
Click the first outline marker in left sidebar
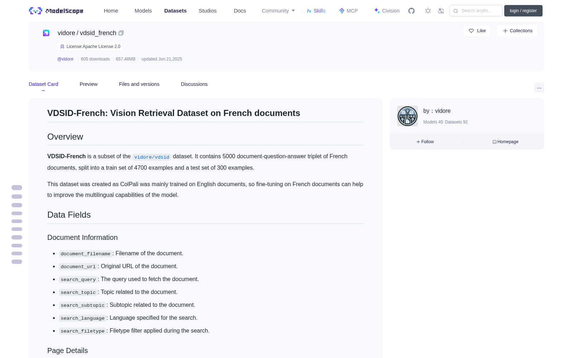pos(17,188)
